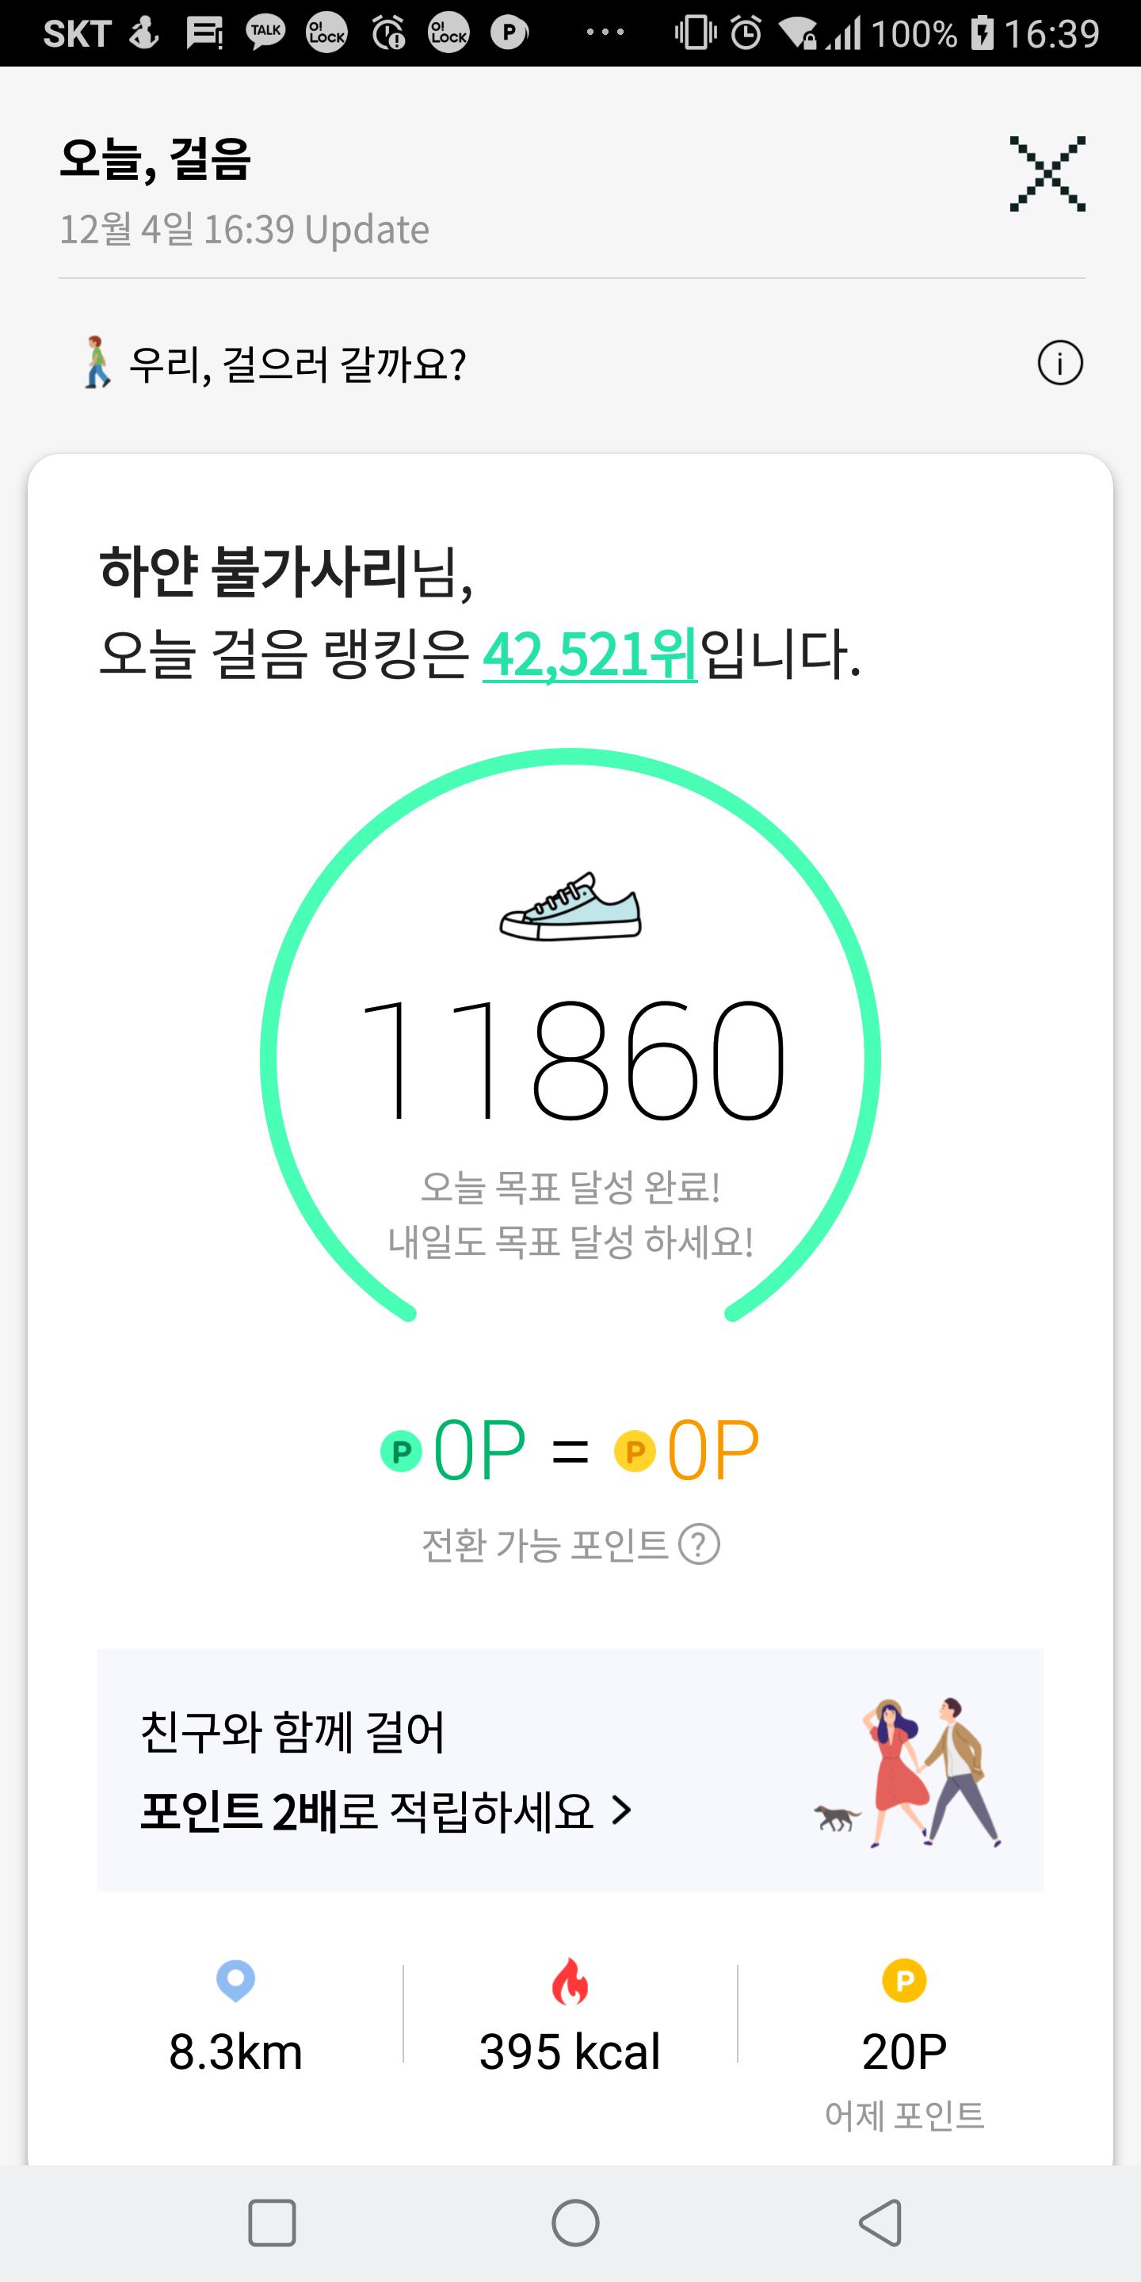
Task: Tap the orange P point coin
Action: (634, 1451)
